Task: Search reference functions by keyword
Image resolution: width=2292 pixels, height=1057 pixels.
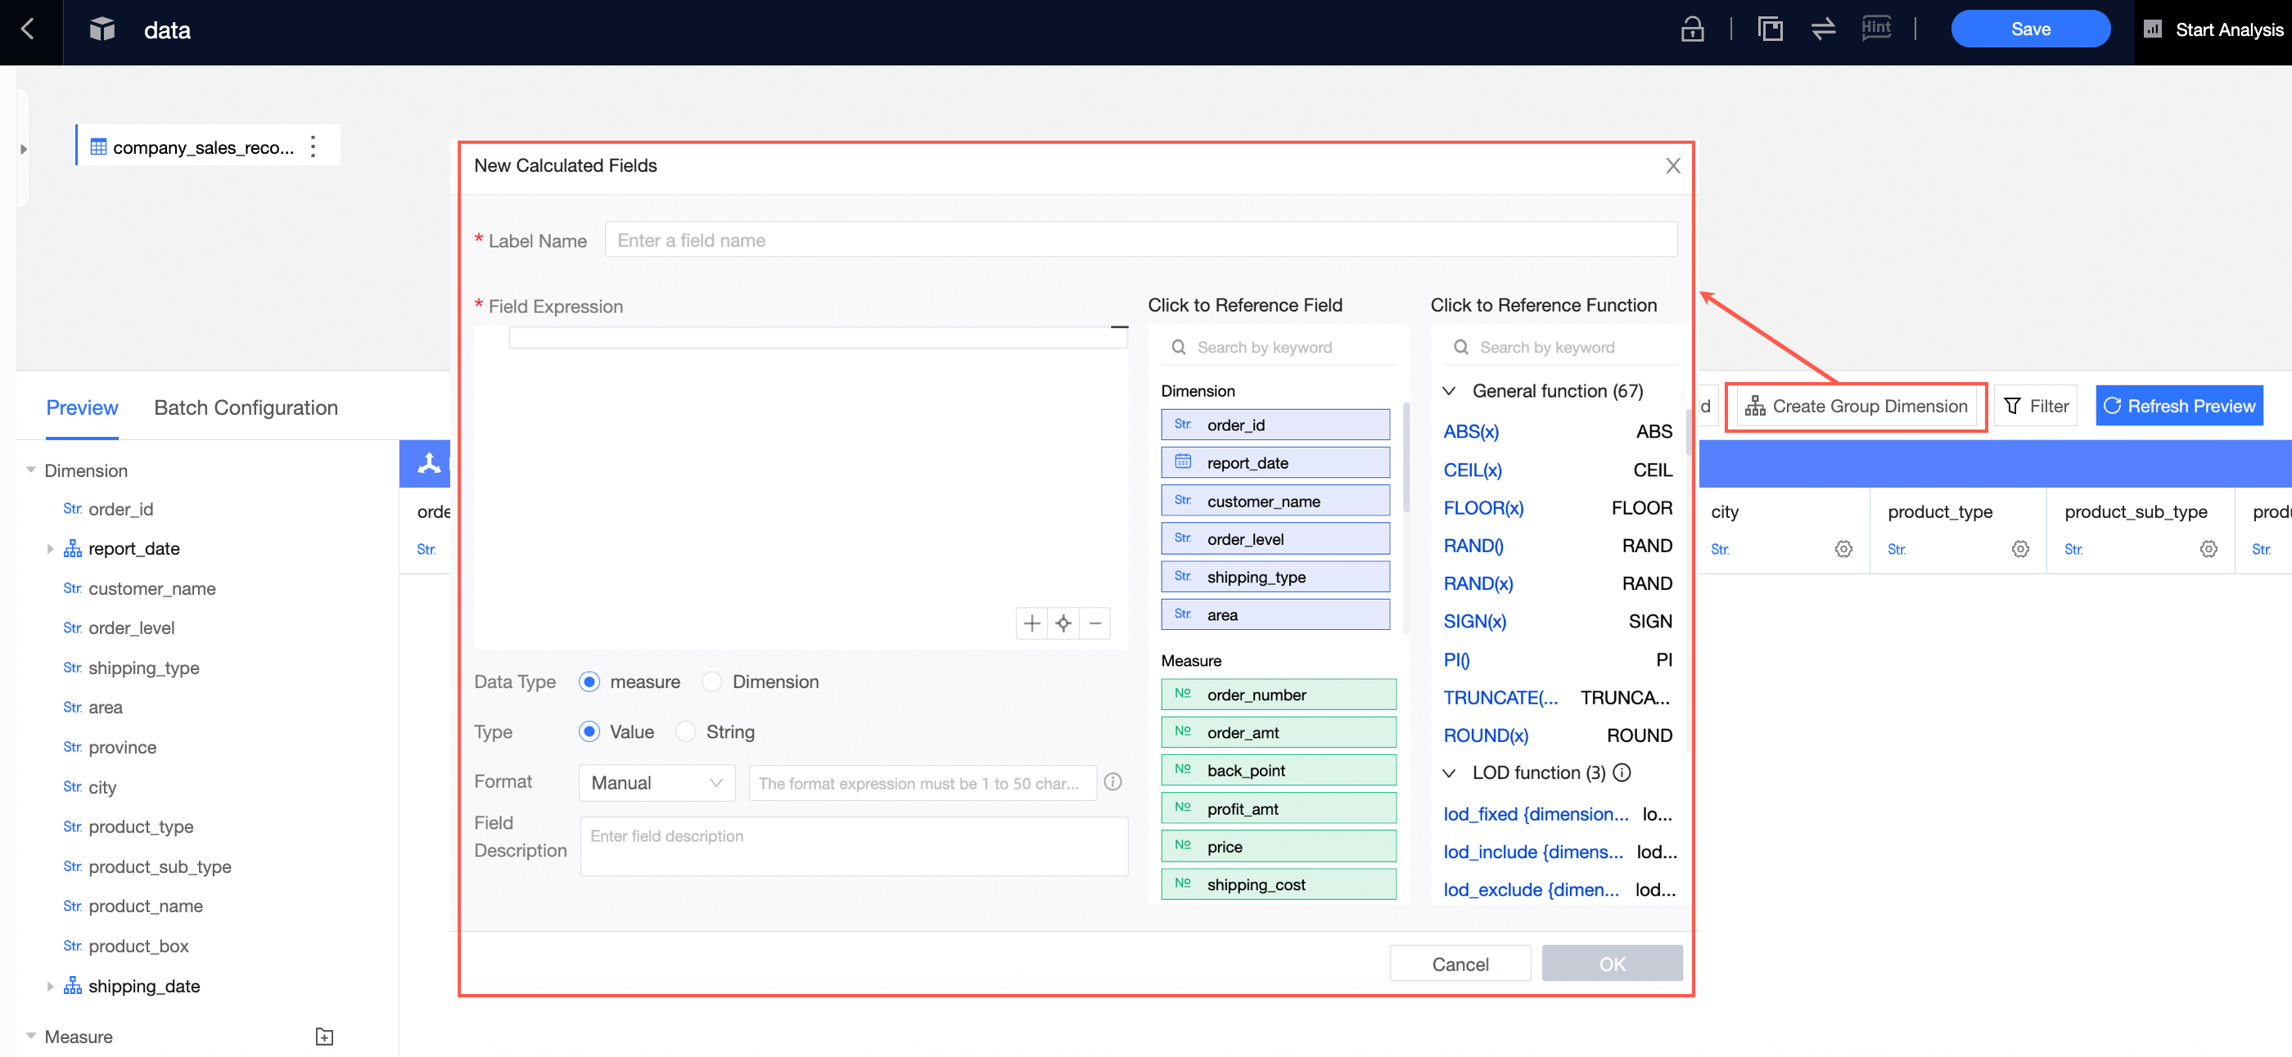Action: click(1562, 348)
